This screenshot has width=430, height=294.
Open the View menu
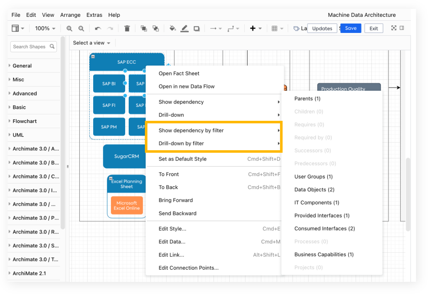click(x=48, y=15)
